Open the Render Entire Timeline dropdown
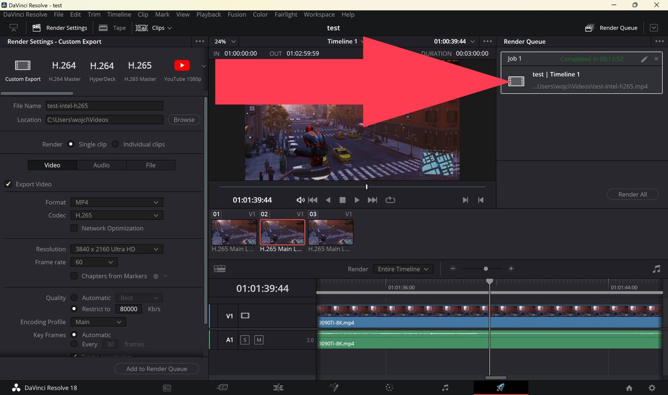 pos(403,269)
